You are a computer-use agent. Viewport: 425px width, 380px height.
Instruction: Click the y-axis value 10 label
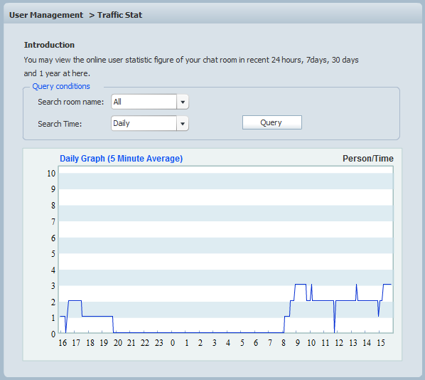[51, 174]
